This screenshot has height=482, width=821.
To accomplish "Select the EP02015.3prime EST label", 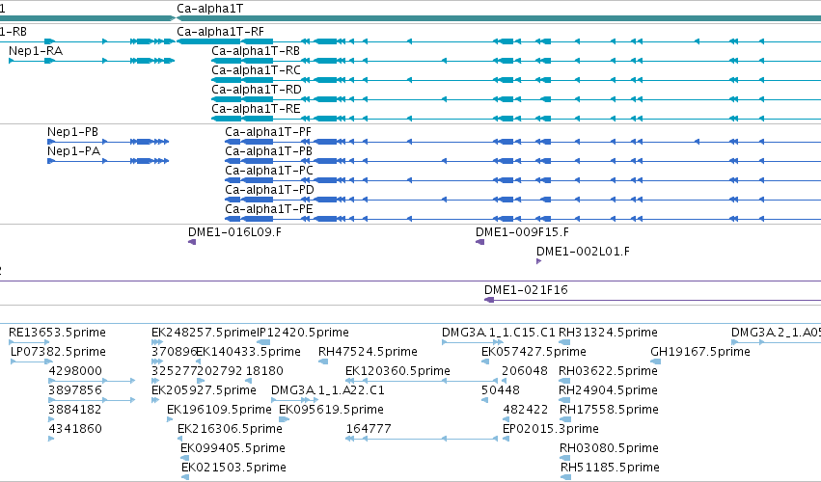I will (551, 430).
